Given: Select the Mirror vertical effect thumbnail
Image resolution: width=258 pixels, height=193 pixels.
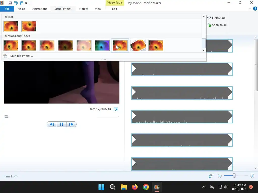Looking at the screenshot, I should click(29, 26).
